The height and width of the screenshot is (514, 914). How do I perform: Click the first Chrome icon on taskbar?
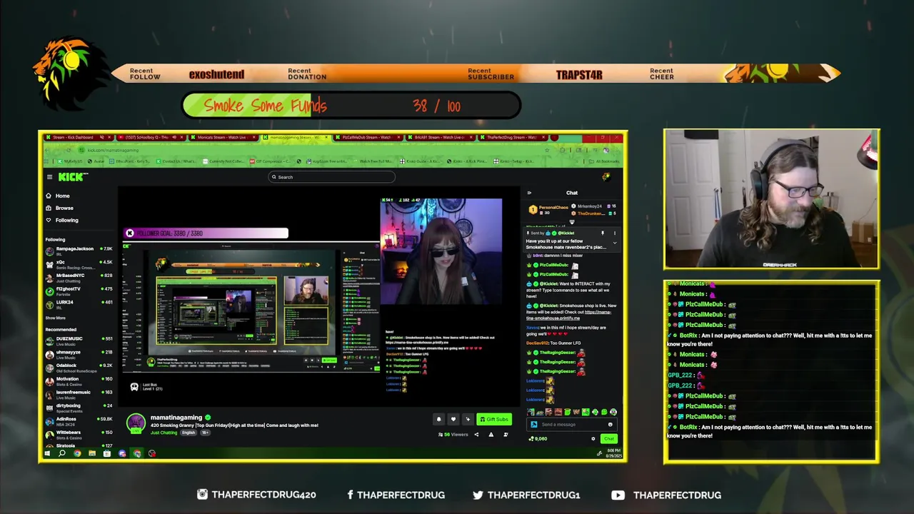coord(77,453)
